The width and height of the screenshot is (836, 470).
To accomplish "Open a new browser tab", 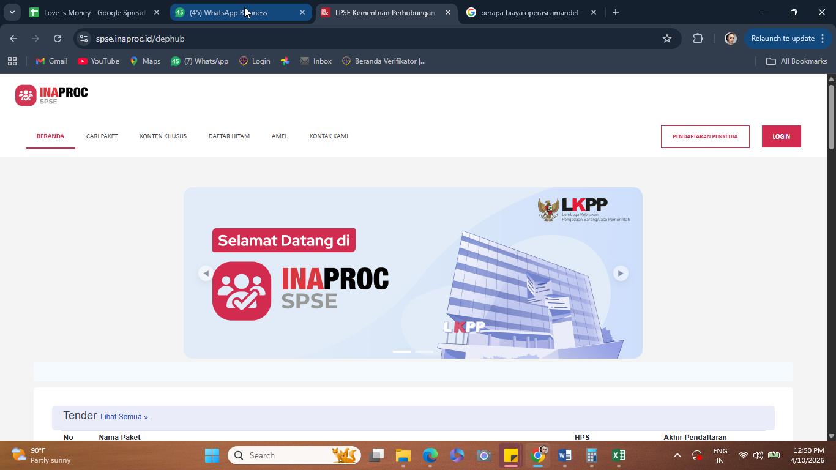I will pyautogui.click(x=616, y=12).
